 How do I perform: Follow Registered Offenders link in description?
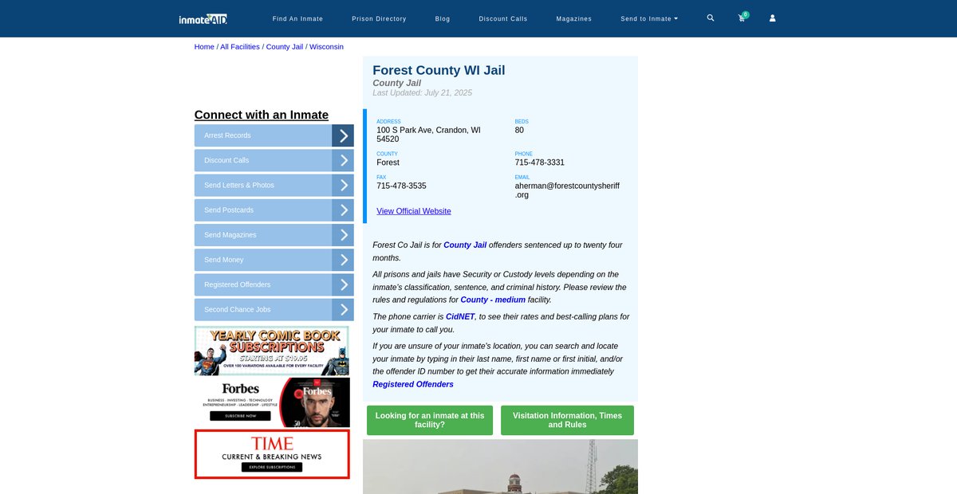pyautogui.click(x=413, y=384)
